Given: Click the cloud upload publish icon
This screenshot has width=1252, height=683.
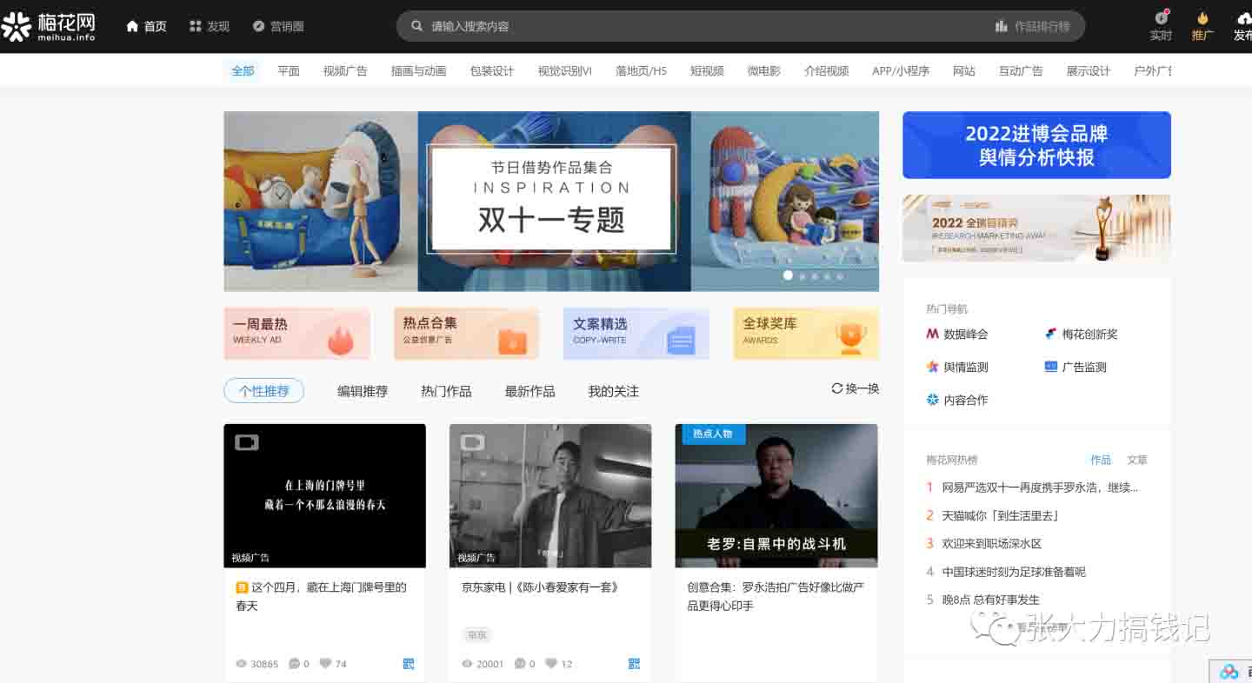Looking at the screenshot, I should tap(1243, 18).
